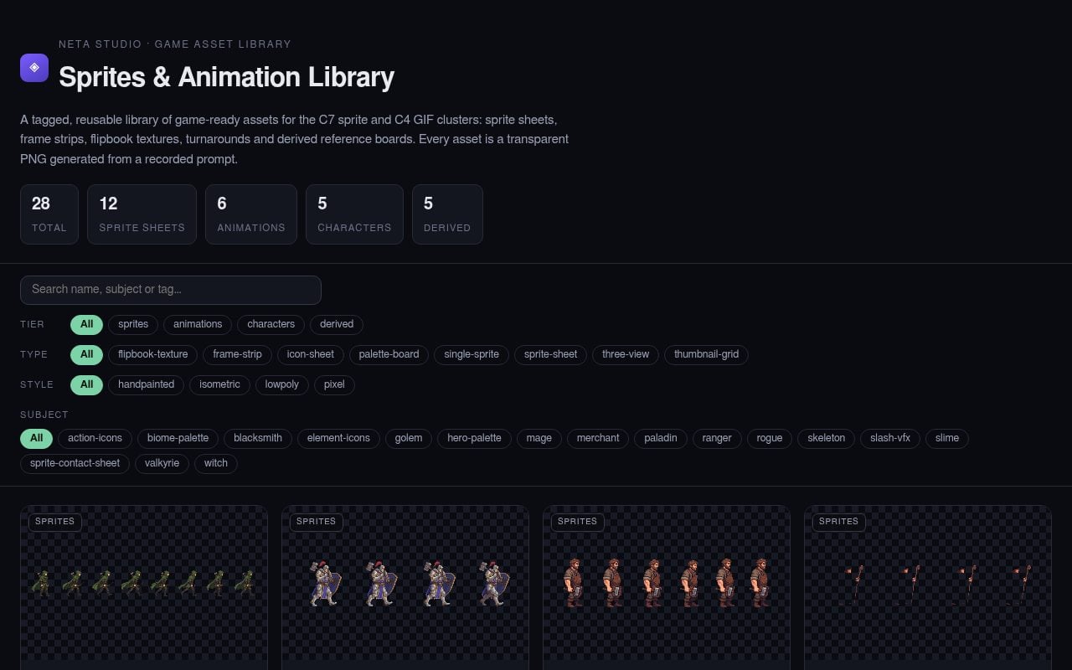Filter style by lowpoly
This screenshot has width=1072, height=670.
pos(282,384)
